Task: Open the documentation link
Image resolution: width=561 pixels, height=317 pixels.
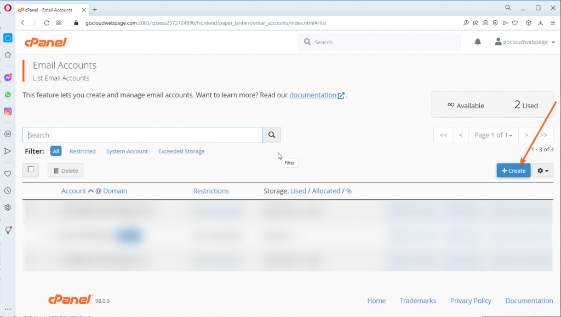Action: click(x=313, y=95)
